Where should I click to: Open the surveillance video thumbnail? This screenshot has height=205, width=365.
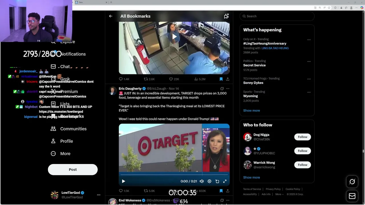(174, 48)
